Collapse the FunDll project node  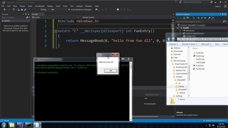pos(178,28)
